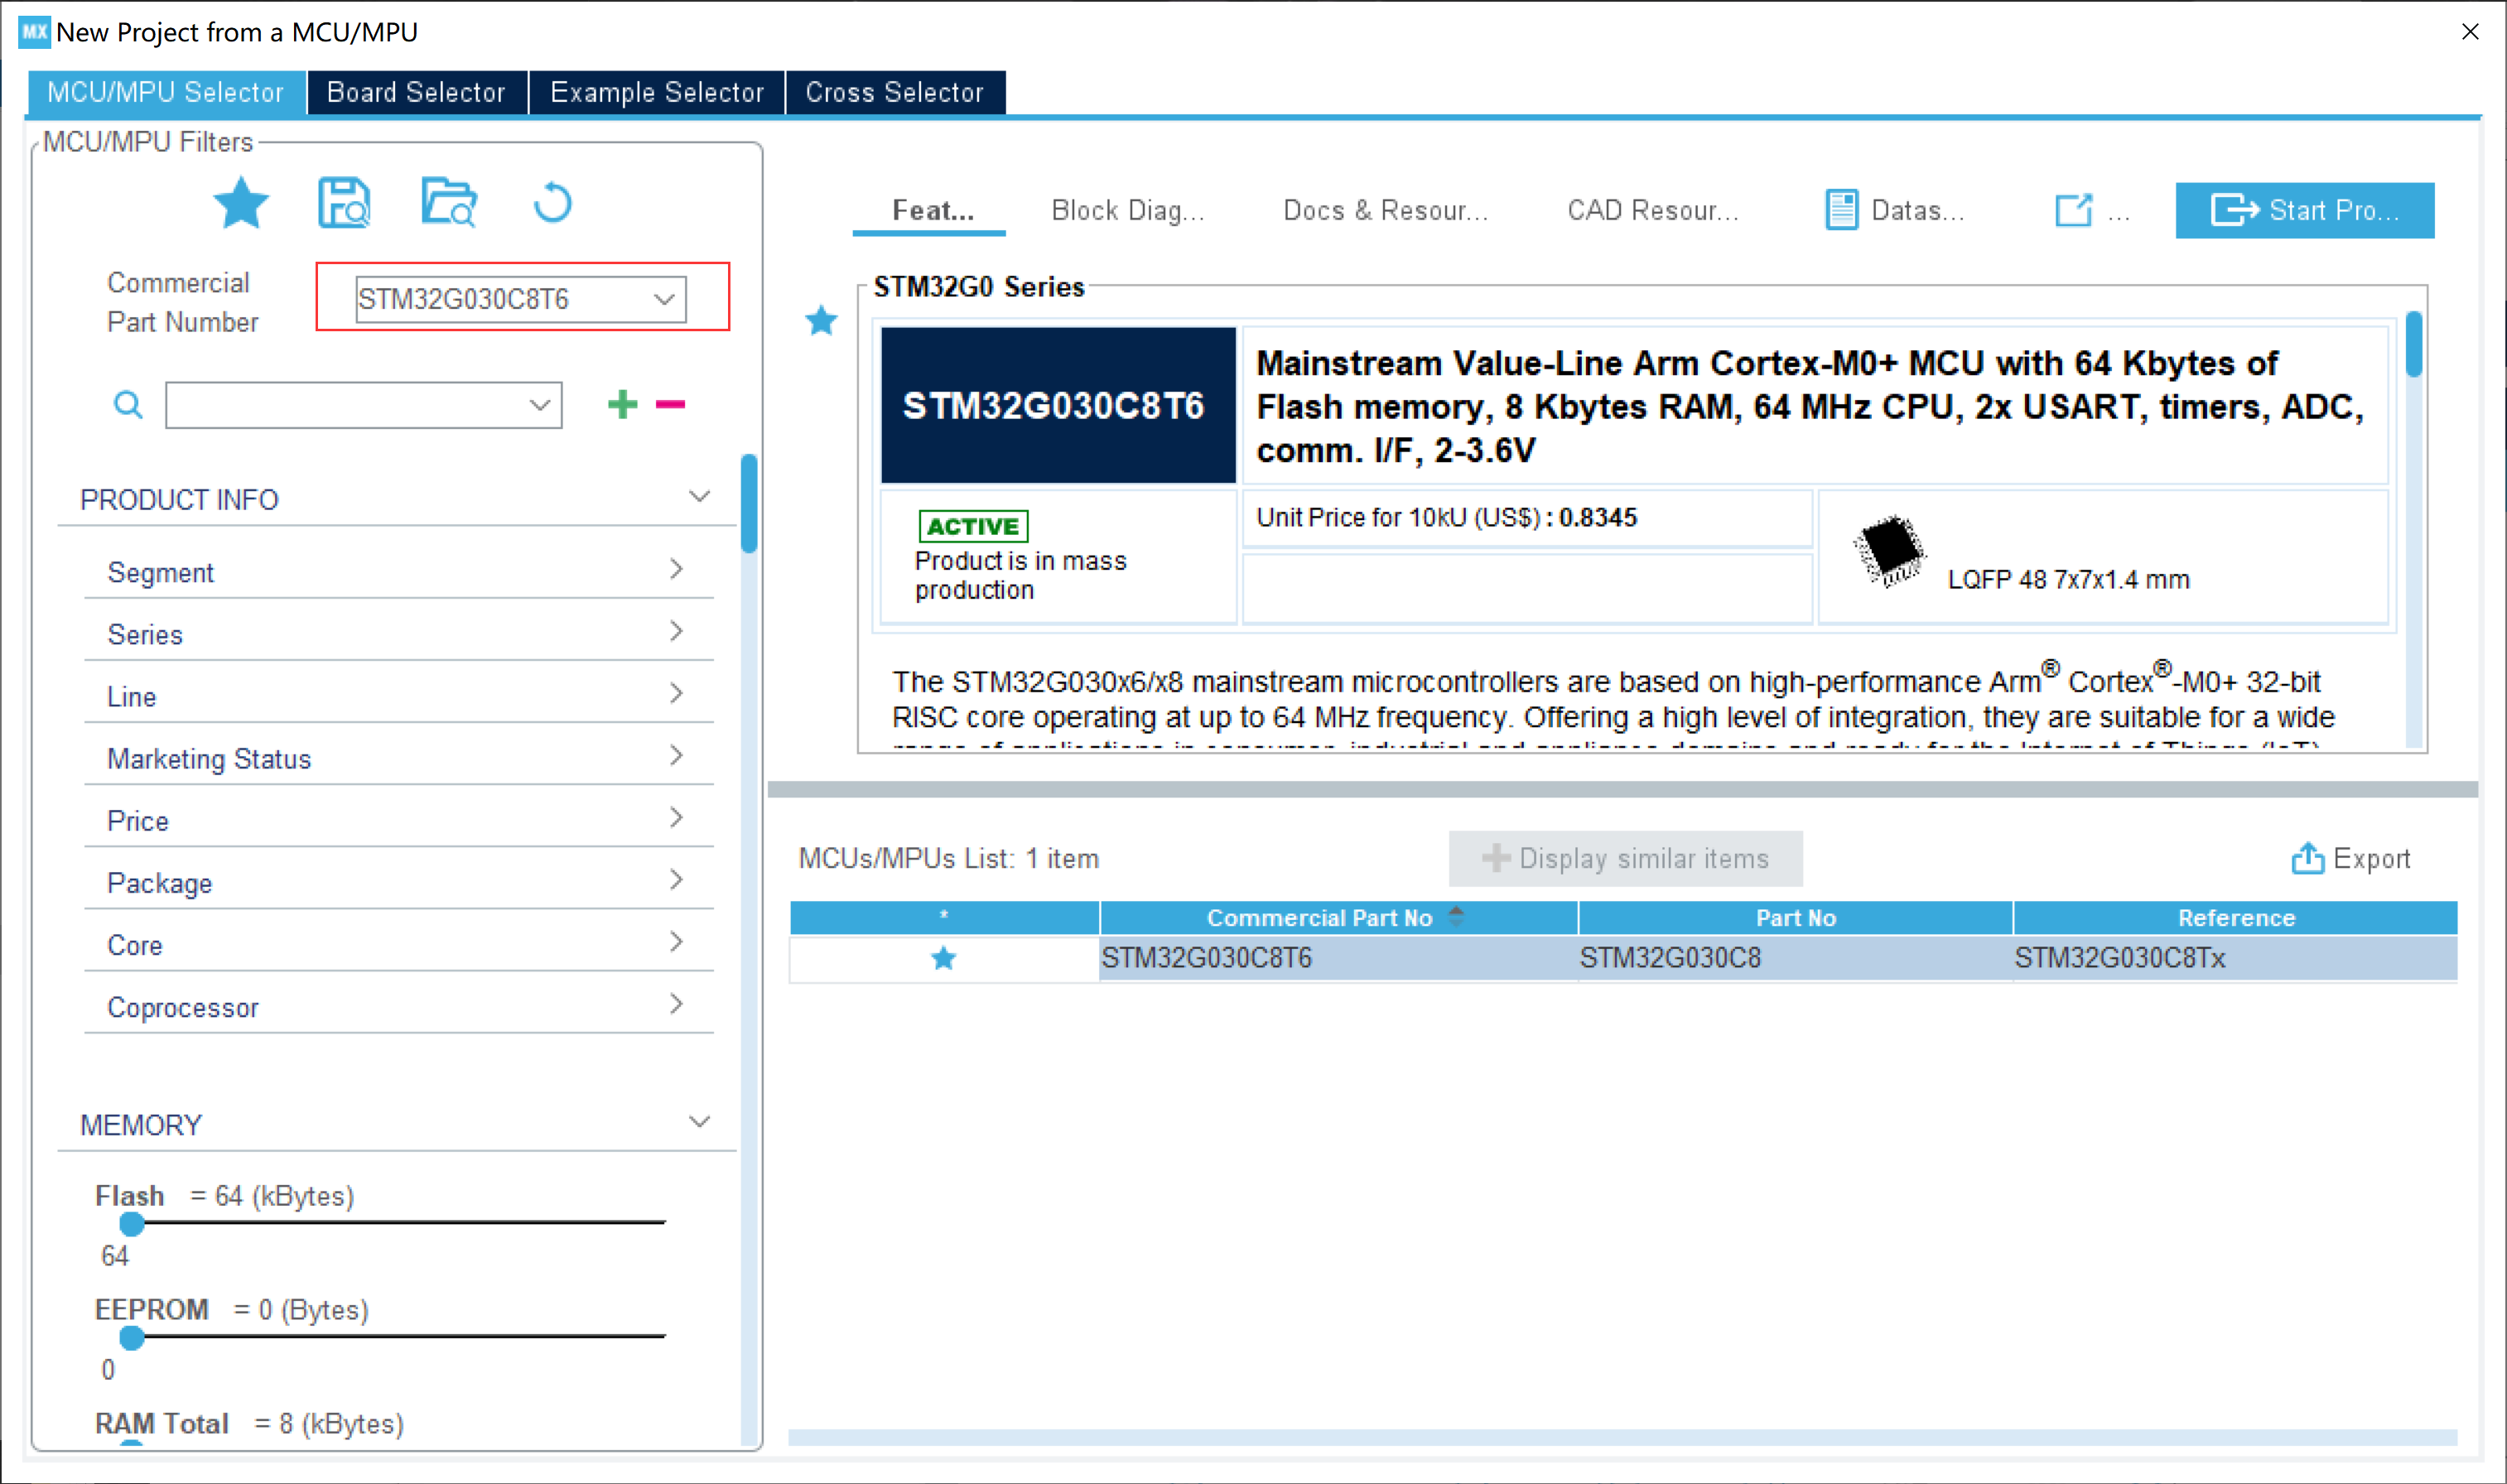Open Commercial Part Number dropdown
The height and width of the screenshot is (1484, 2507).
[x=664, y=299]
